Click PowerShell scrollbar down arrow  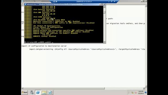(104, 42)
